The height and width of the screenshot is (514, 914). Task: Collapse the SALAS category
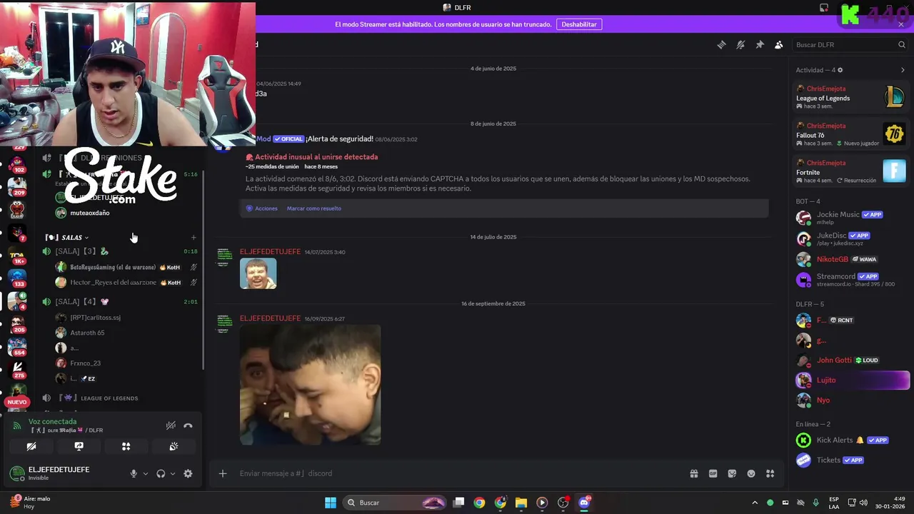pyautogui.click(x=67, y=237)
